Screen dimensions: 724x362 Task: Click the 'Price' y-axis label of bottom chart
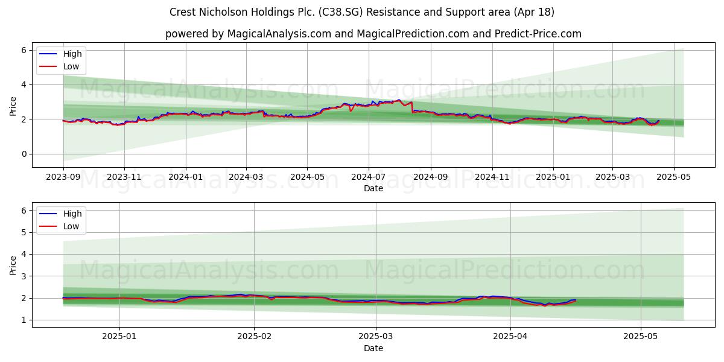pyautogui.click(x=13, y=265)
